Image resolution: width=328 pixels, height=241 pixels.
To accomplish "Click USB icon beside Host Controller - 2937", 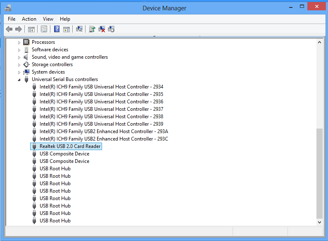I will (x=34, y=109).
